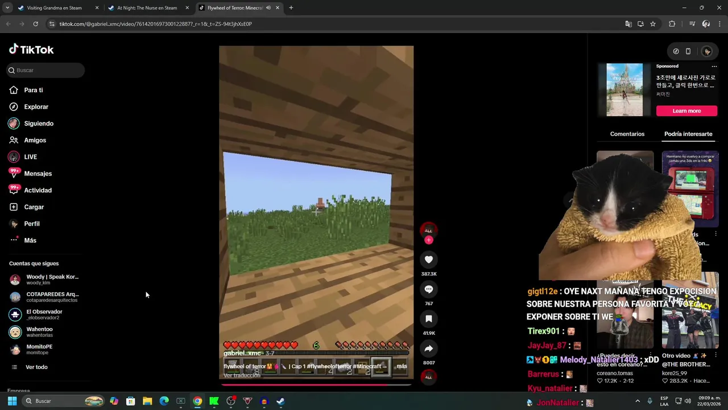Click Chrome translate page icon
The image size is (728, 410).
[628, 24]
